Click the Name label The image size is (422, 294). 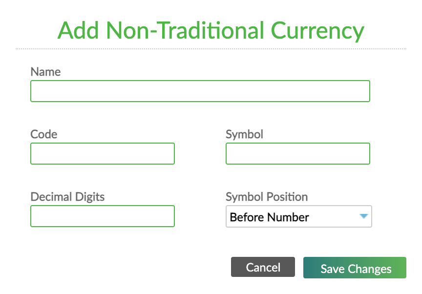tap(45, 72)
